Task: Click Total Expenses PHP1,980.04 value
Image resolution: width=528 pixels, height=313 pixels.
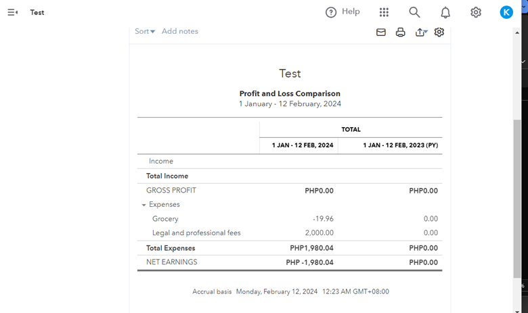Action: click(x=311, y=248)
